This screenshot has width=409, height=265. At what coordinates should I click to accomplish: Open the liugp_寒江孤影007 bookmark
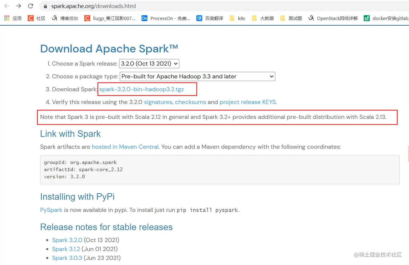(x=110, y=18)
